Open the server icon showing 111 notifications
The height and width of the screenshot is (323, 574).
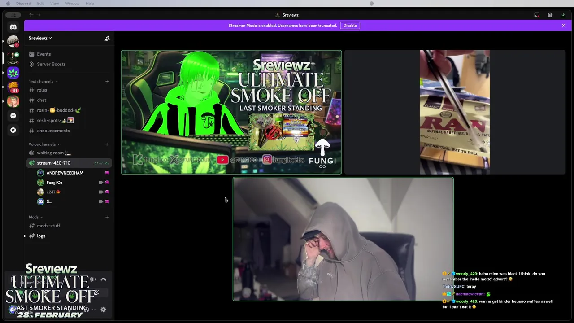13,87
